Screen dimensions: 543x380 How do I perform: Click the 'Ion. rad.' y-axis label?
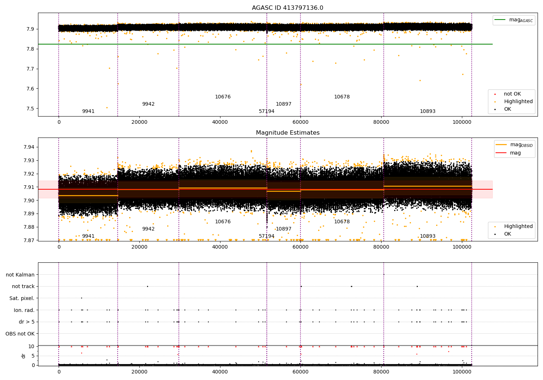click(x=24, y=311)
